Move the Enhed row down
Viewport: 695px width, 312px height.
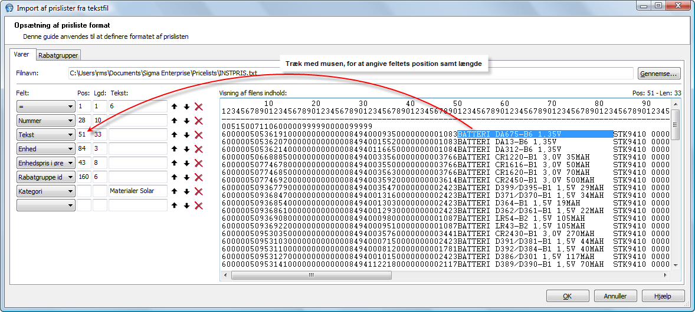point(186,149)
